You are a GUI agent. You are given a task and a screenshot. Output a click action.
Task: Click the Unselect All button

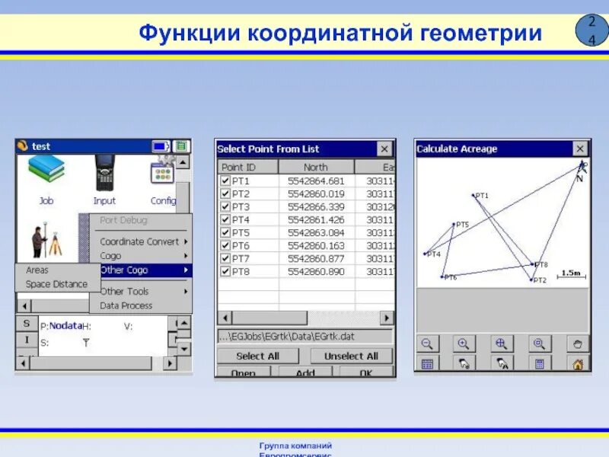point(351,356)
